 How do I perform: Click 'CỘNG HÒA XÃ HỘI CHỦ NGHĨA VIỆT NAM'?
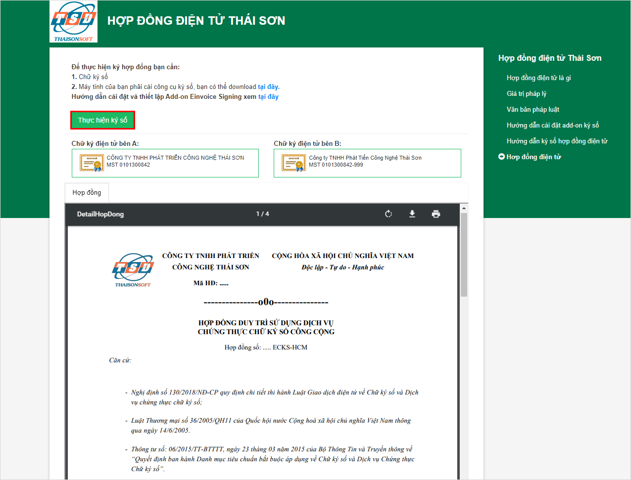point(343,256)
